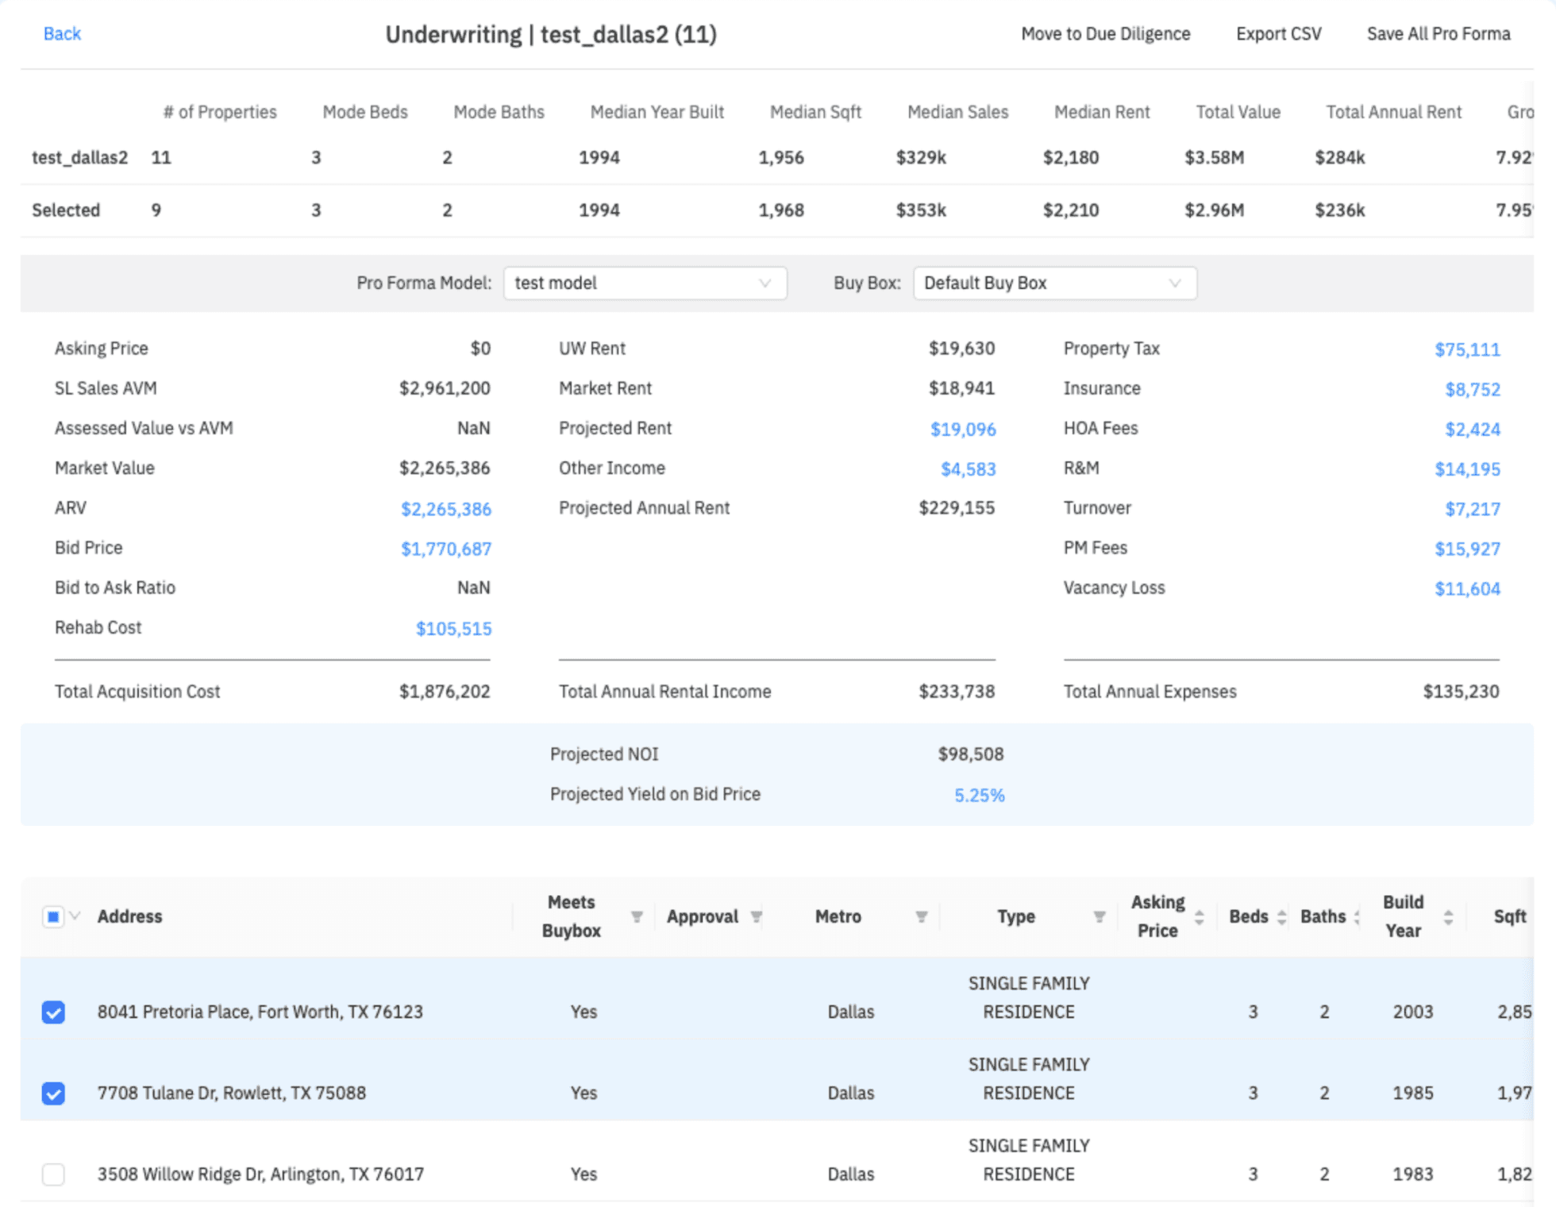The height and width of the screenshot is (1207, 1556).
Task: Sort by Baths column arrows
Action: click(1357, 917)
